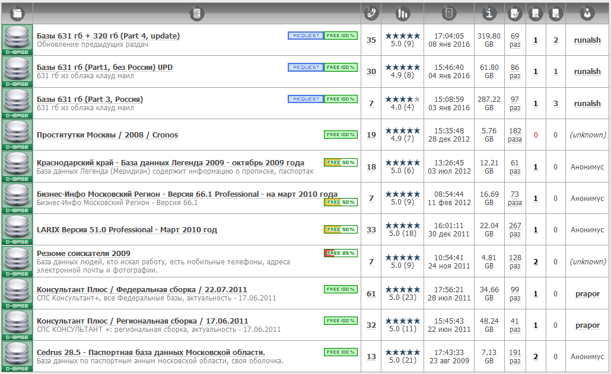This screenshot has width=611, height=374.
Task: Sort by torrent name via document header icon
Action: click(197, 14)
